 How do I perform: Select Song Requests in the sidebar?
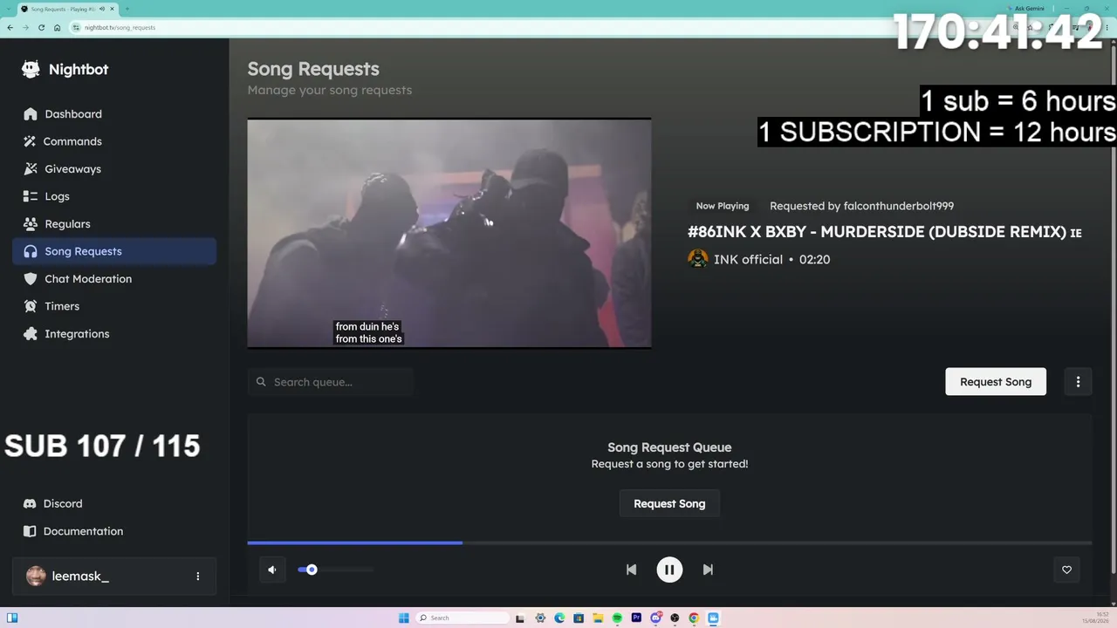(114, 251)
